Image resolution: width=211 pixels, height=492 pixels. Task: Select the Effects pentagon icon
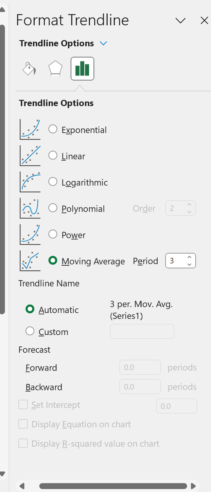tap(55, 69)
